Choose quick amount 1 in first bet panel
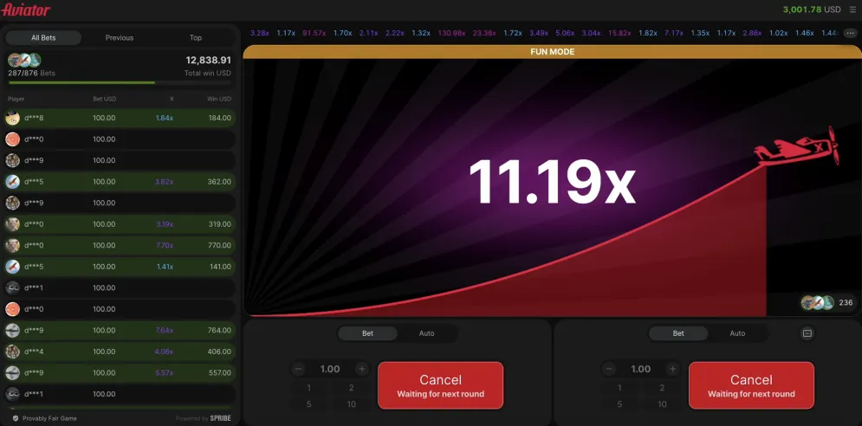The width and height of the screenshot is (862, 426). pyautogui.click(x=309, y=388)
